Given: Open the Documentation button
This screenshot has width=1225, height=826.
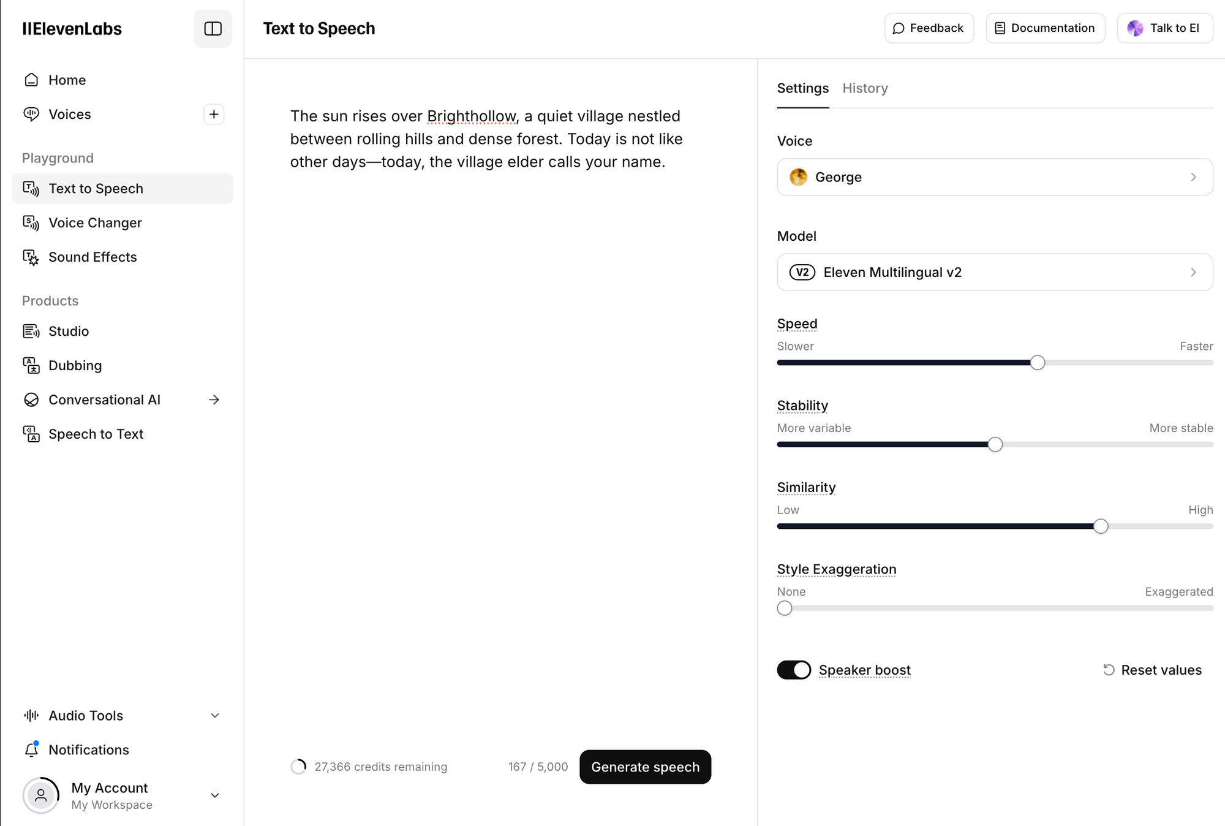Looking at the screenshot, I should pos(1045,28).
